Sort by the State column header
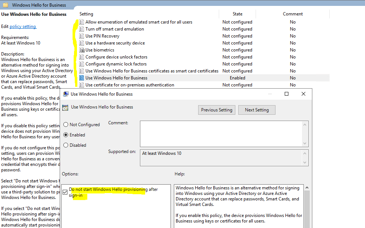The width and height of the screenshot is (365, 228). pyautogui.click(x=238, y=14)
